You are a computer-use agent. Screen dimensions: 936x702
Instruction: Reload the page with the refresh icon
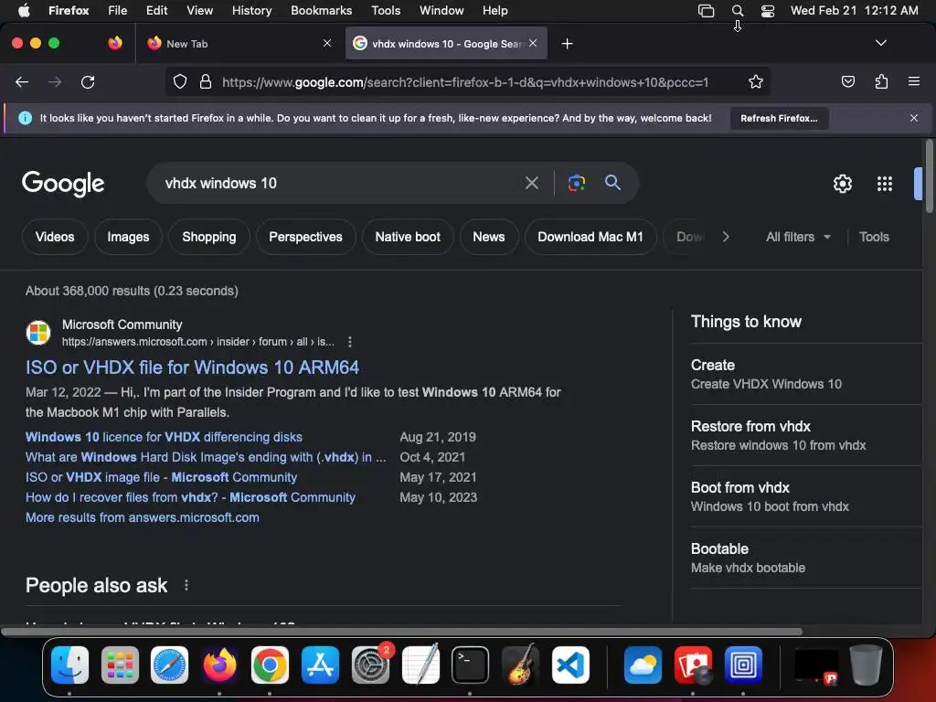click(88, 81)
